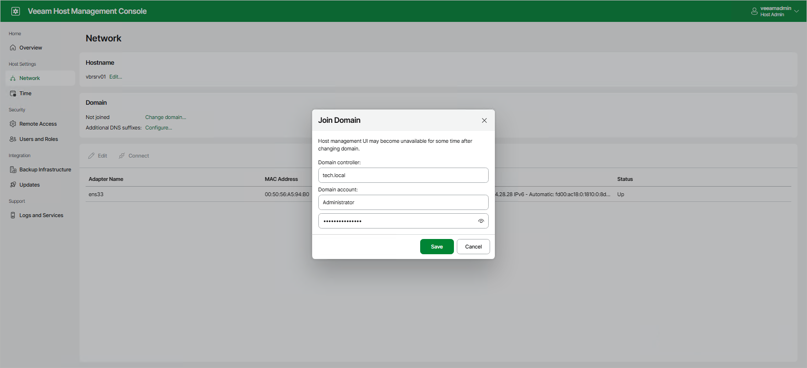
Task: Click the Overview home icon in sidebar
Action: (x=13, y=48)
